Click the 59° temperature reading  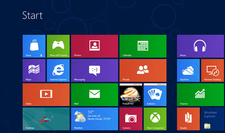[91, 112]
